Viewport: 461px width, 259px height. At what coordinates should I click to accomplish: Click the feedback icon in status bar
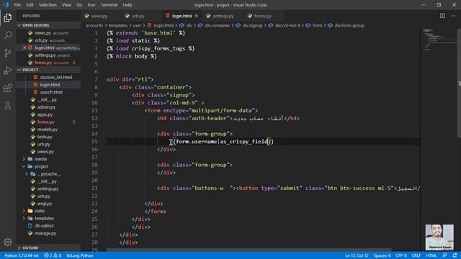click(444, 255)
